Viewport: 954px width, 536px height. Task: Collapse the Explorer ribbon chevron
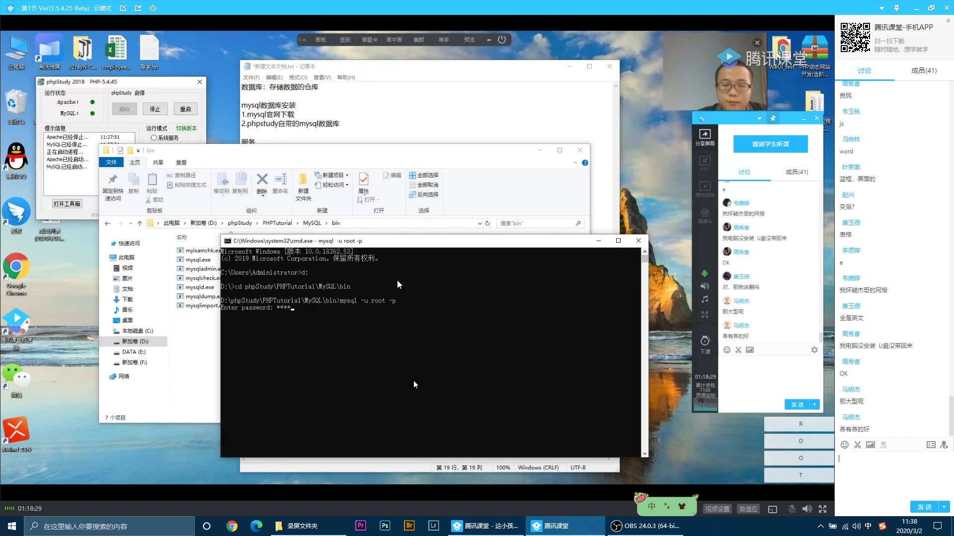(x=575, y=163)
